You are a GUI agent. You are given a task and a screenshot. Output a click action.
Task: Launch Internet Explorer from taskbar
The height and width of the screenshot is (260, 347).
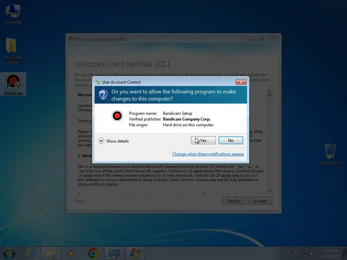(30, 253)
